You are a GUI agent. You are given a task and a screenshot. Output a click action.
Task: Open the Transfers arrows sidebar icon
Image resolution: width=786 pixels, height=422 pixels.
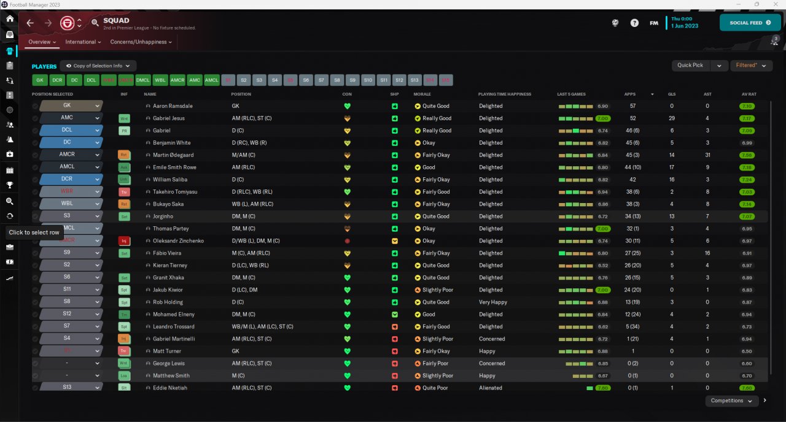point(10,216)
